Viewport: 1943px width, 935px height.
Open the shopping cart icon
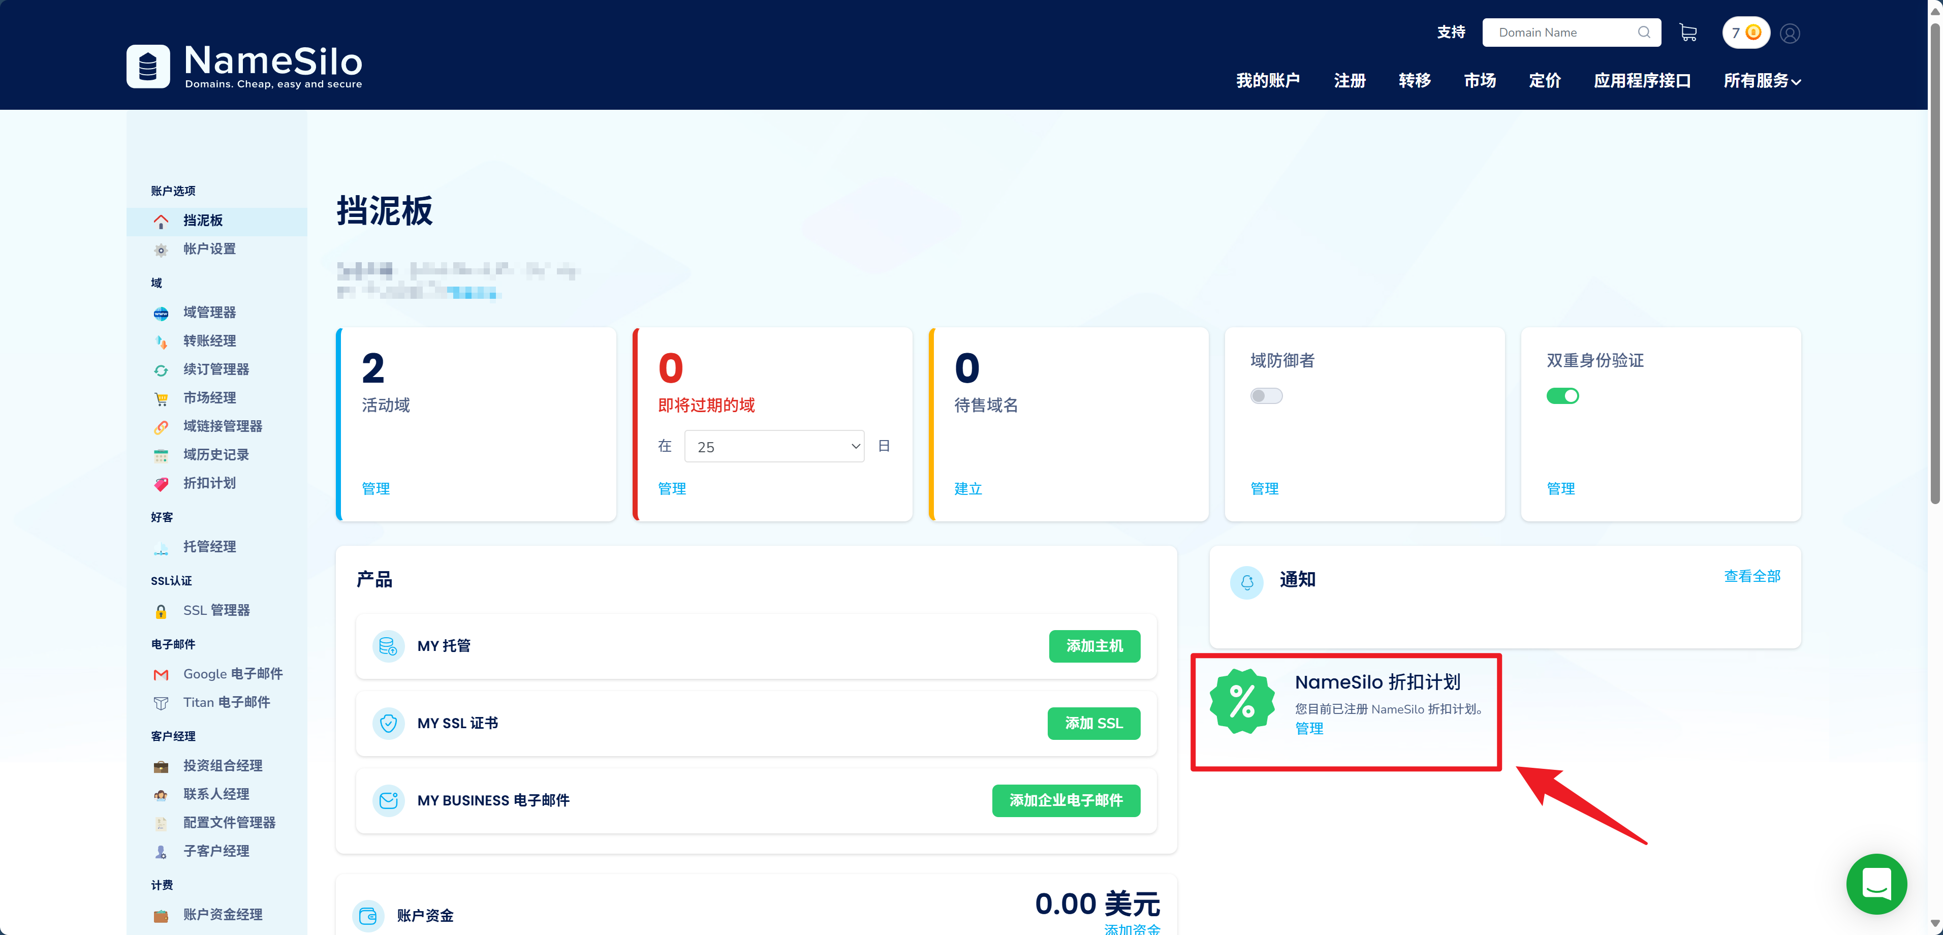tap(1688, 33)
